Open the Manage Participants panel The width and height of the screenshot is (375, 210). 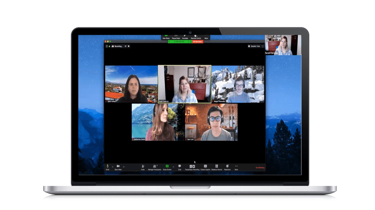[x=155, y=166]
